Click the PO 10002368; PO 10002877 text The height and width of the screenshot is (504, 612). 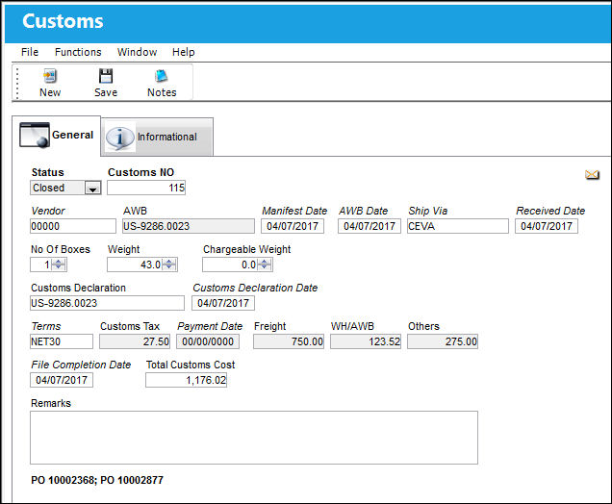click(97, 480)
